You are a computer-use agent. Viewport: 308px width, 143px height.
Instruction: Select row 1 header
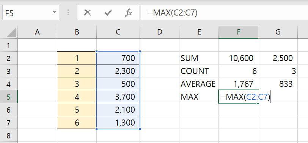pos(9,45)
